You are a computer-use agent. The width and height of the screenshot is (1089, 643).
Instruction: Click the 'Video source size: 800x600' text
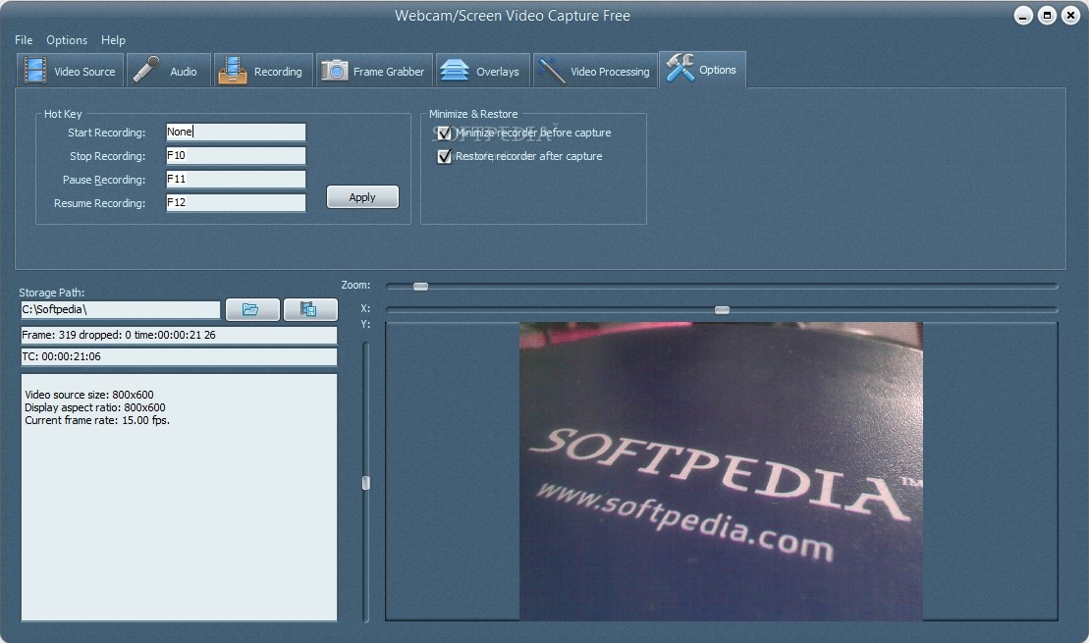pyautogui.click(x=89, y=395)
